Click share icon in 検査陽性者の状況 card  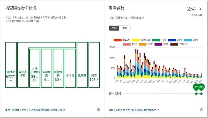[x=99, y=110]
